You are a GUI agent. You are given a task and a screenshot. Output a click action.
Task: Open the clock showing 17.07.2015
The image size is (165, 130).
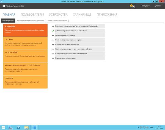pyautogui.click(x=159, y=128)
